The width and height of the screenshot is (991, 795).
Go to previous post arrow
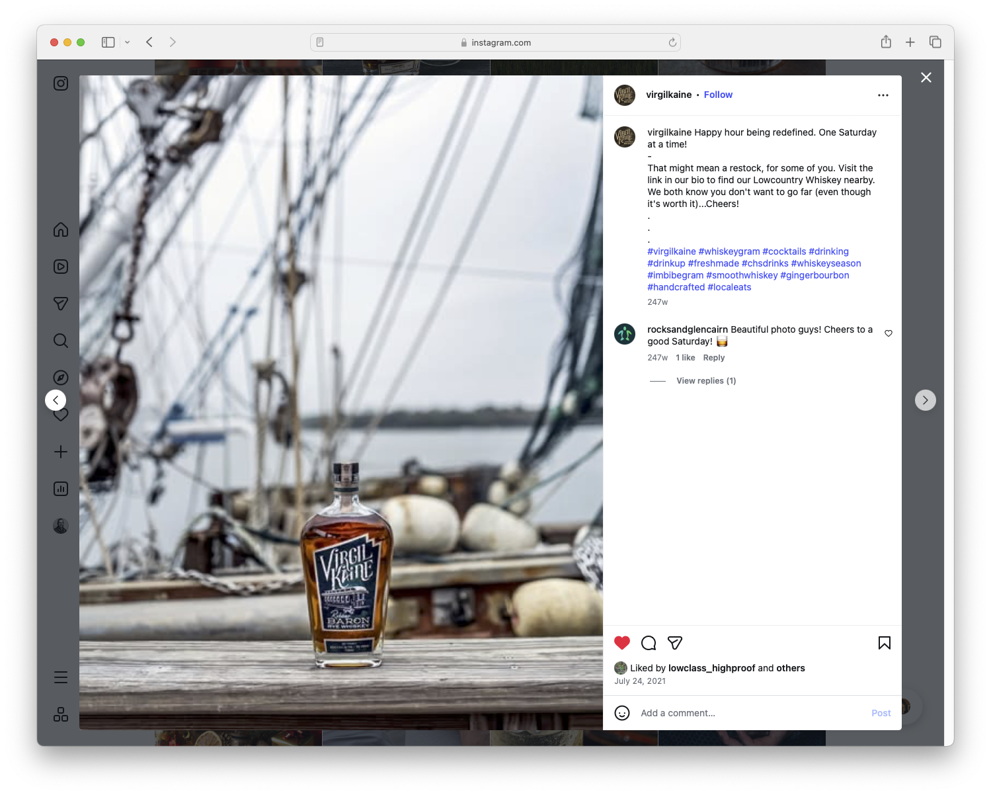[x=56, y=400]
